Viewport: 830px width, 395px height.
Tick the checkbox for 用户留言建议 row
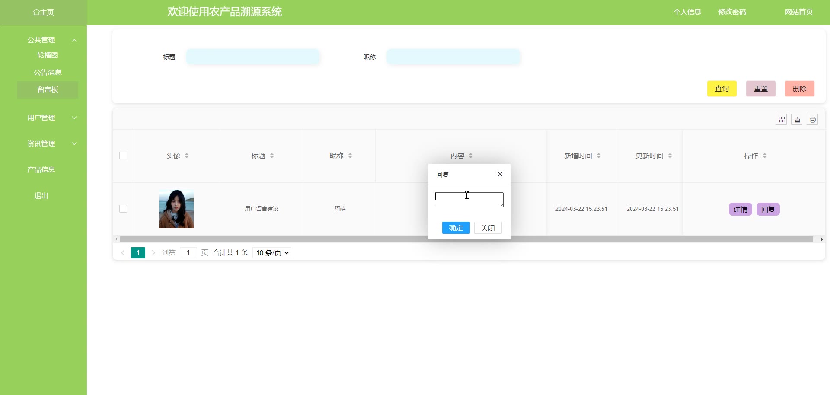123,209
